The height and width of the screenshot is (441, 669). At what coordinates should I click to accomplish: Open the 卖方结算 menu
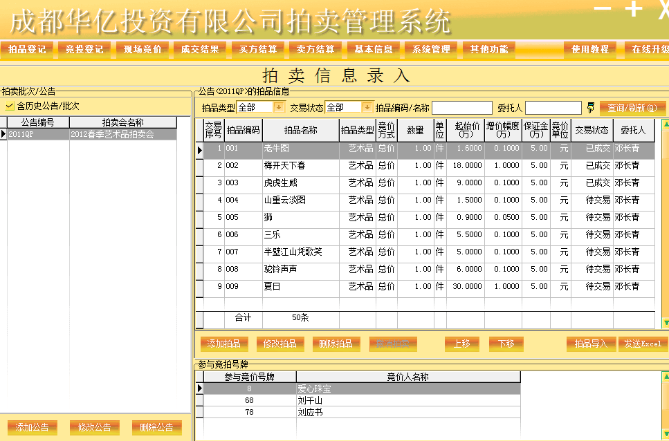point(315,49)
